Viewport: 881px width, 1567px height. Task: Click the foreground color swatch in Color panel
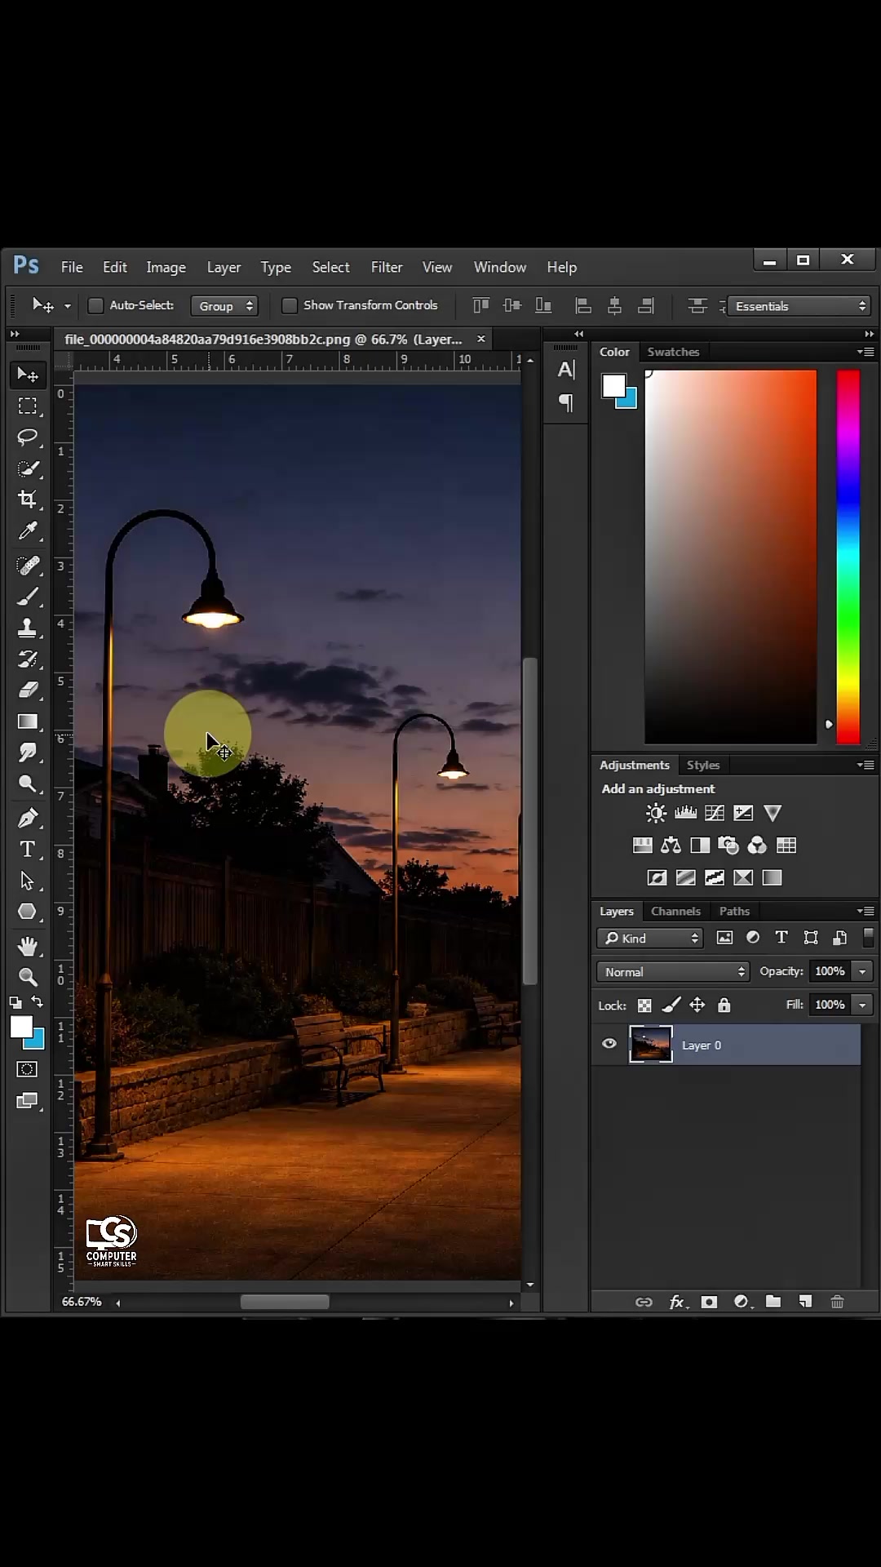613,386
